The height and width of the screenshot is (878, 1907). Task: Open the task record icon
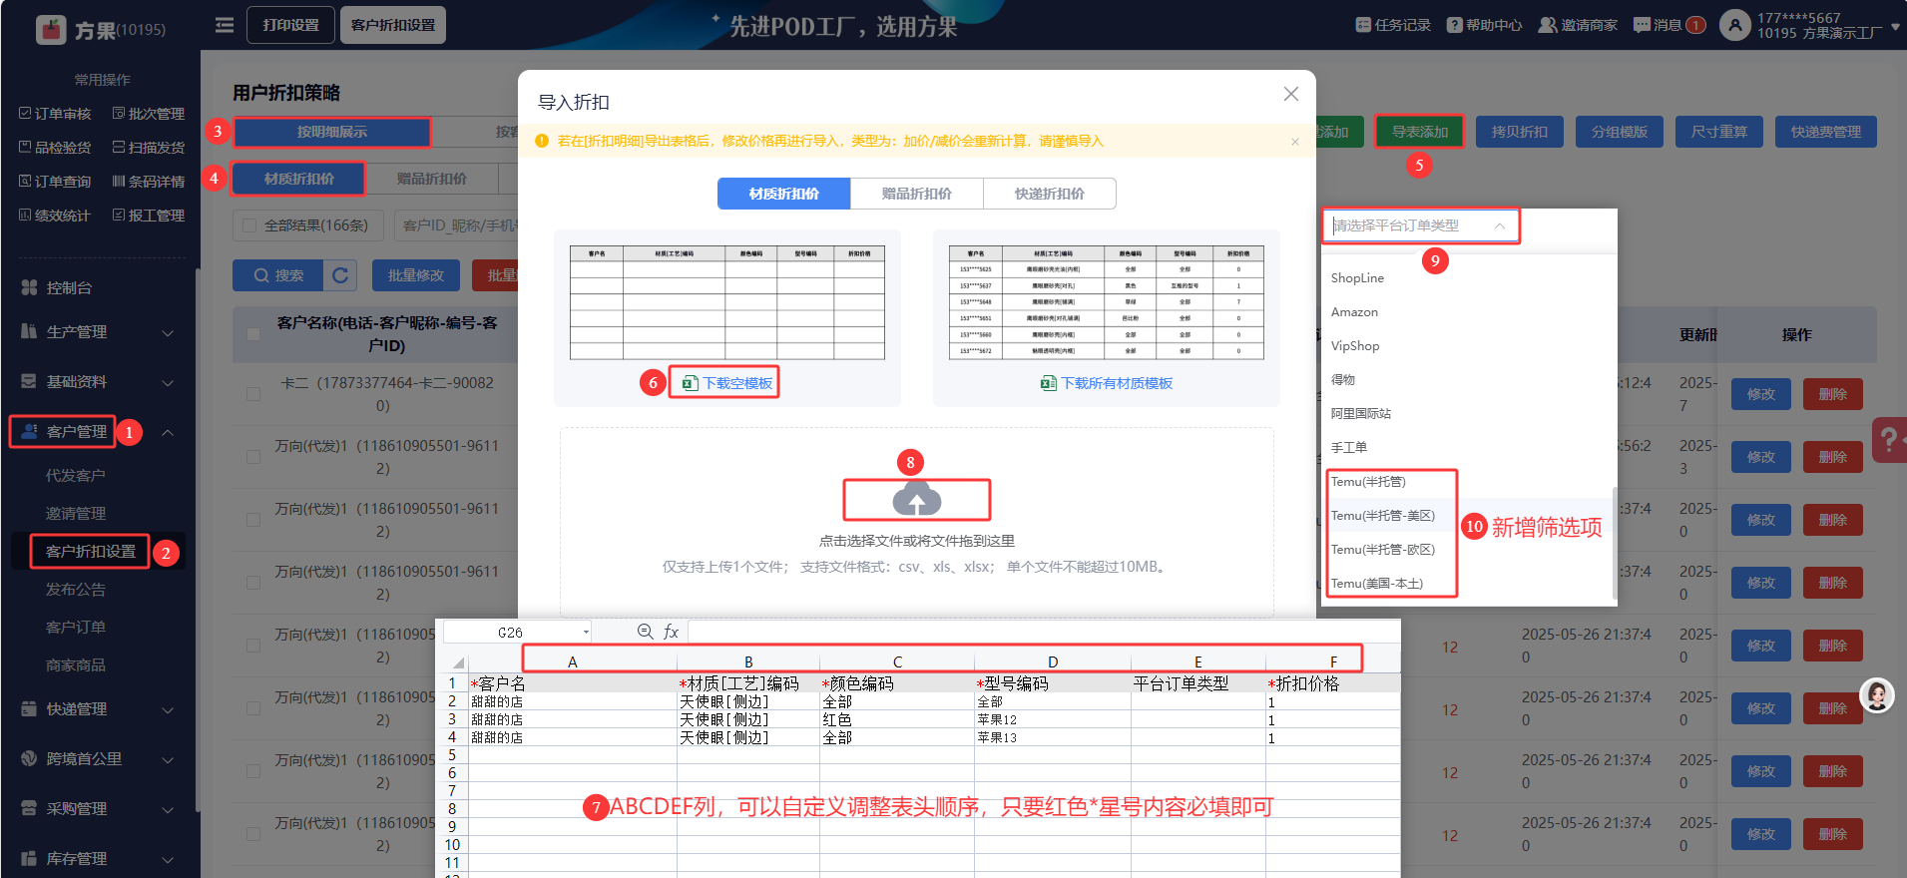[1363, 25]
